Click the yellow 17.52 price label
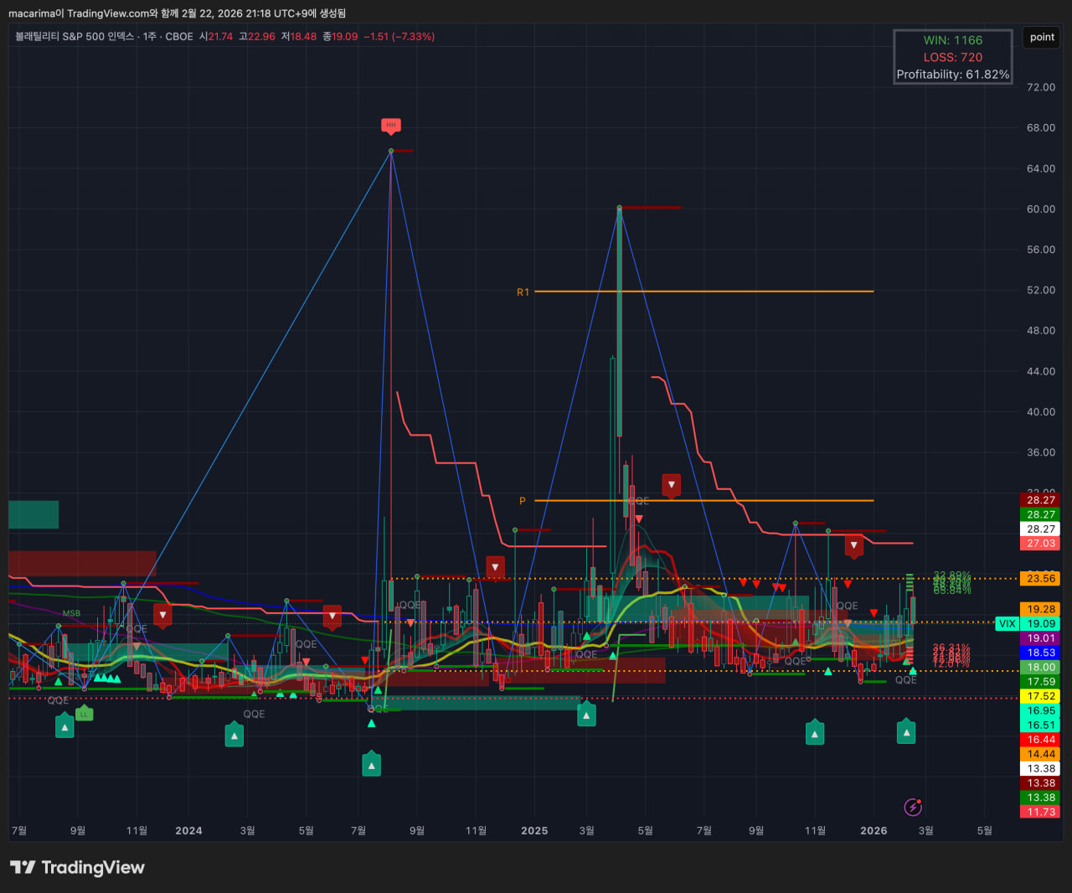Viewport: 1072px width, 893px height. pos(1041,696)
